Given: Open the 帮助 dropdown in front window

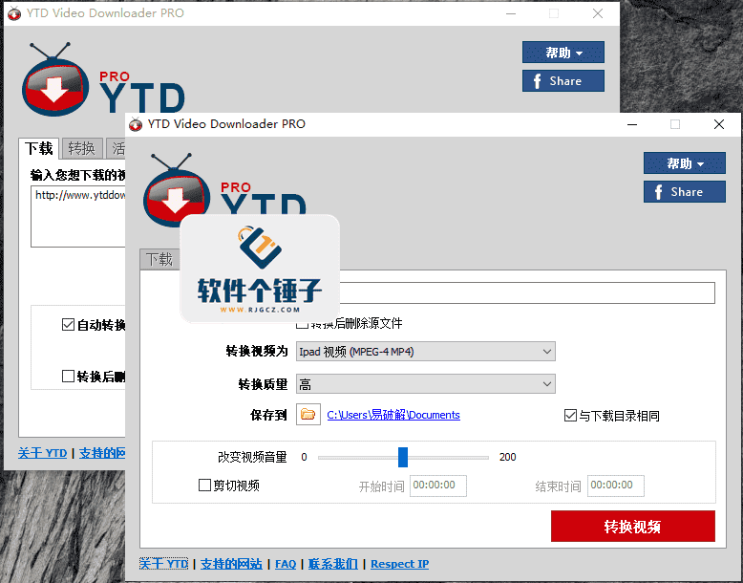Looking at the screenshot, I should point(684,163).
